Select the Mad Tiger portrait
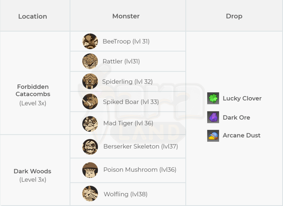 [x=90, y=123]
